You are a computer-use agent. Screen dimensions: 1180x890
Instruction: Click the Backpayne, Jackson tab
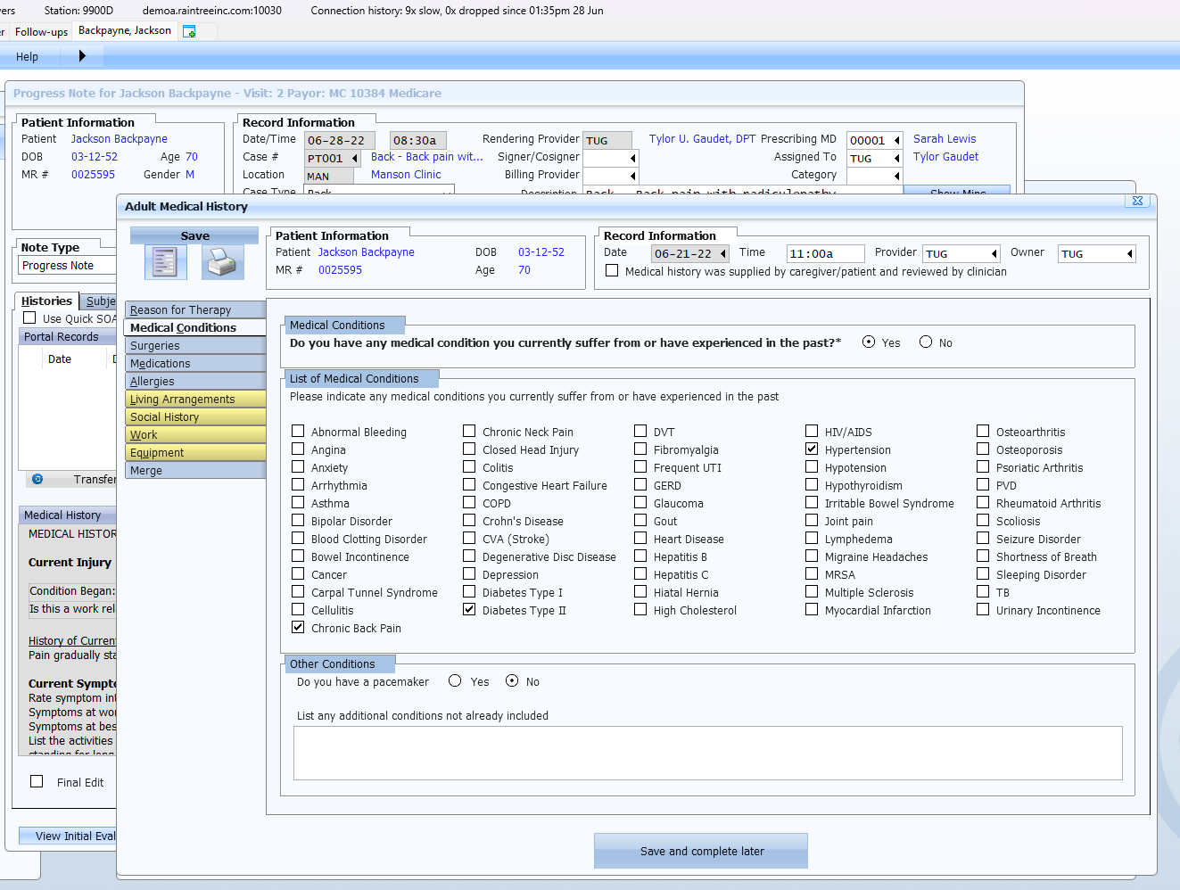click(125, 30)
